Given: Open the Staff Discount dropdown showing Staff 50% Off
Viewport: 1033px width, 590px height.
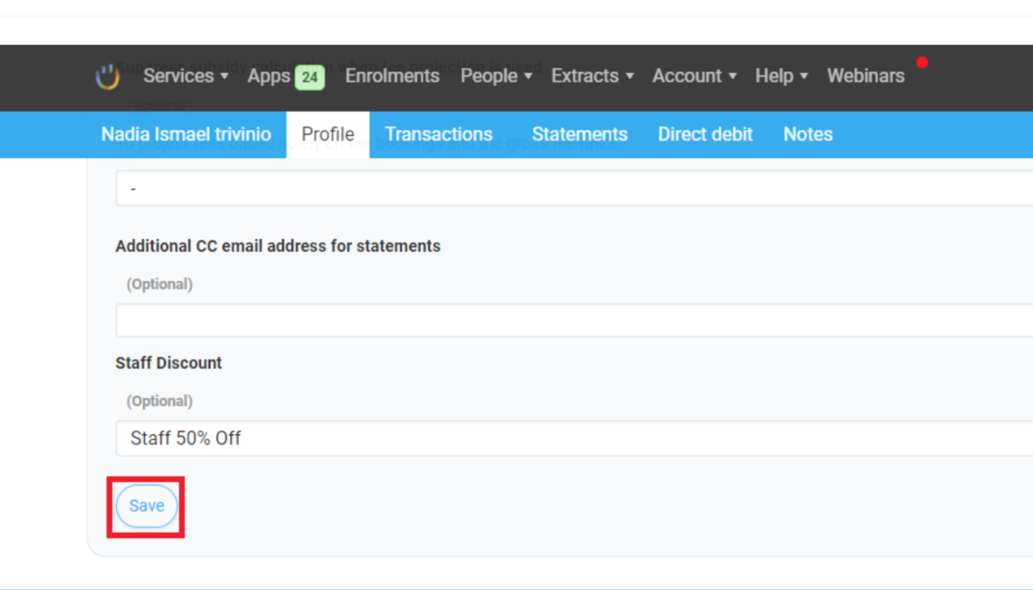Looking at the screenshot, I should click(574, 438).
